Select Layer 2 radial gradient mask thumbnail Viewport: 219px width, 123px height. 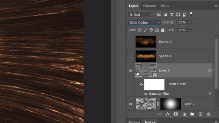pyautogui.click(x=170, y=104)
